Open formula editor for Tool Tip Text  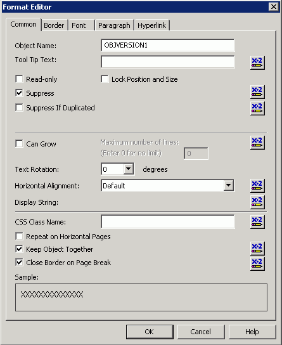[257, 63]
